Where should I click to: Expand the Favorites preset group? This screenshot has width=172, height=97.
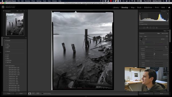(5, 41)
